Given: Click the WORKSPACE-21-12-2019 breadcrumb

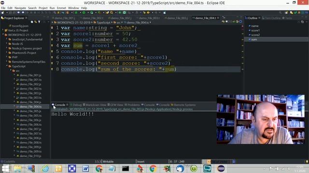Looking at the screenshot, I should (x=74, y=23).
